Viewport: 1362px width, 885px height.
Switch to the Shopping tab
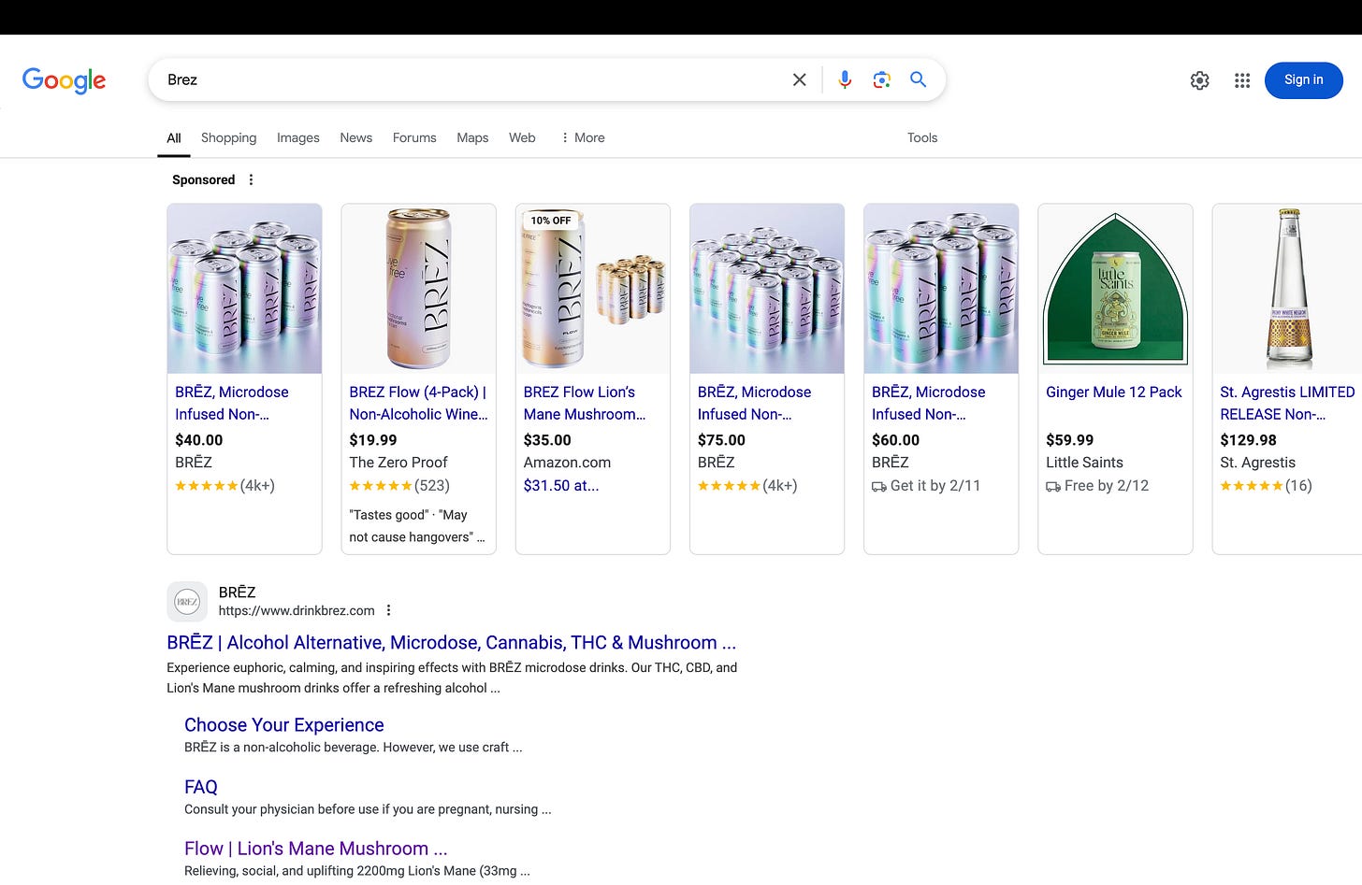click(x=228, y=137)
